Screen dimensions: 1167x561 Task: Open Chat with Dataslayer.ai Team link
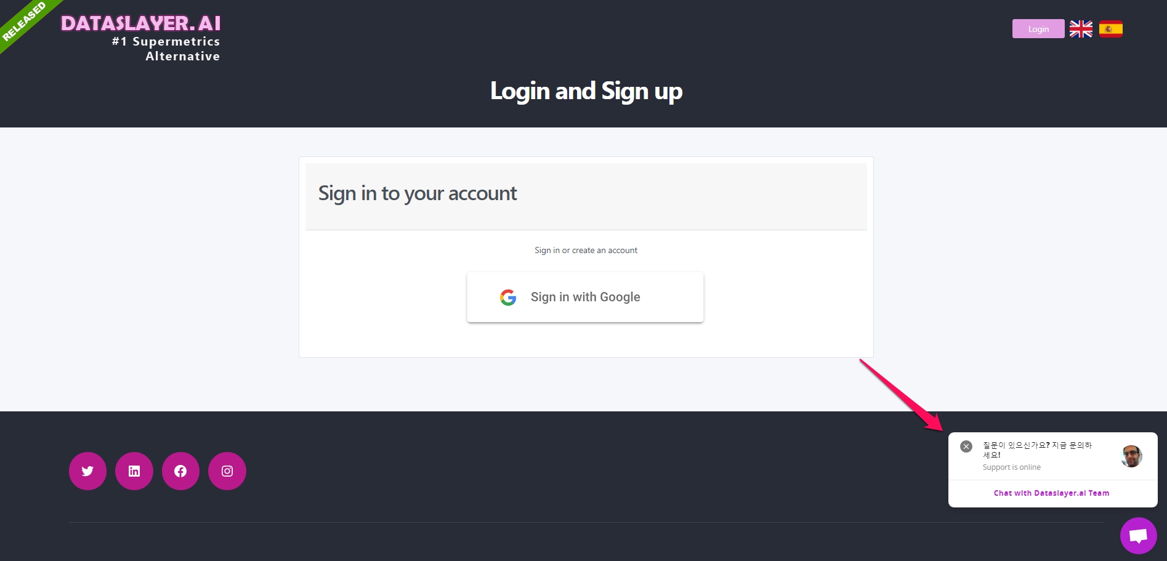[1051, 493]
